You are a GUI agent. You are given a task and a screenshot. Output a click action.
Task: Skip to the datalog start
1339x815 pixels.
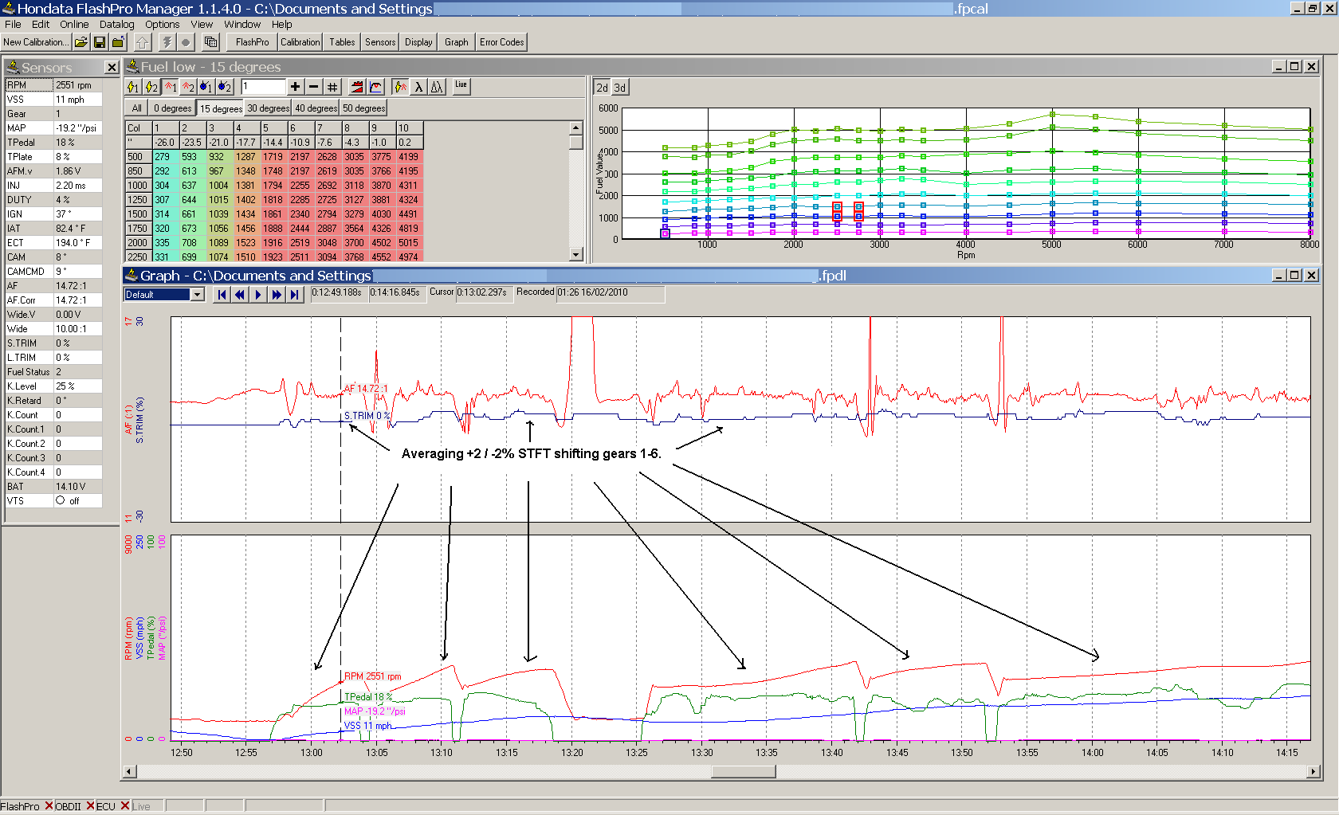click(222, 295)
